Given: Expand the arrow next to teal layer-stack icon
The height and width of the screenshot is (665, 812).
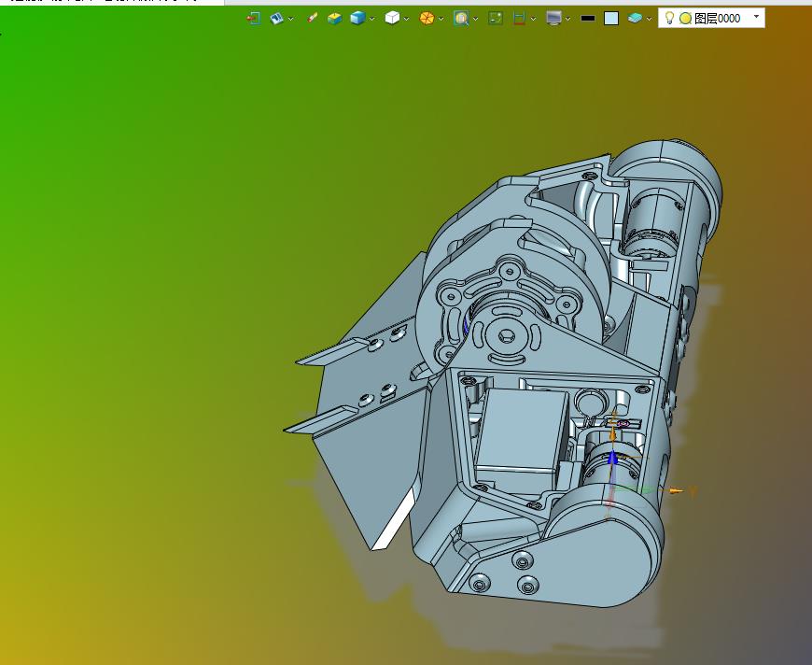Looking at the screenshot, I should [649, 20].
